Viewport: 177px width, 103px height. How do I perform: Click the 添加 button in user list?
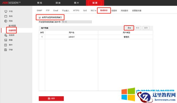click(x=129, y=28)
